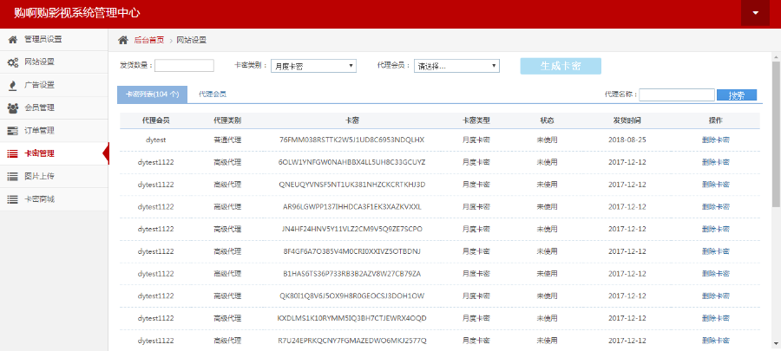Click the 卡密类型 column header
The width and height of the screenshot is (781, 351).
[476, 120]
